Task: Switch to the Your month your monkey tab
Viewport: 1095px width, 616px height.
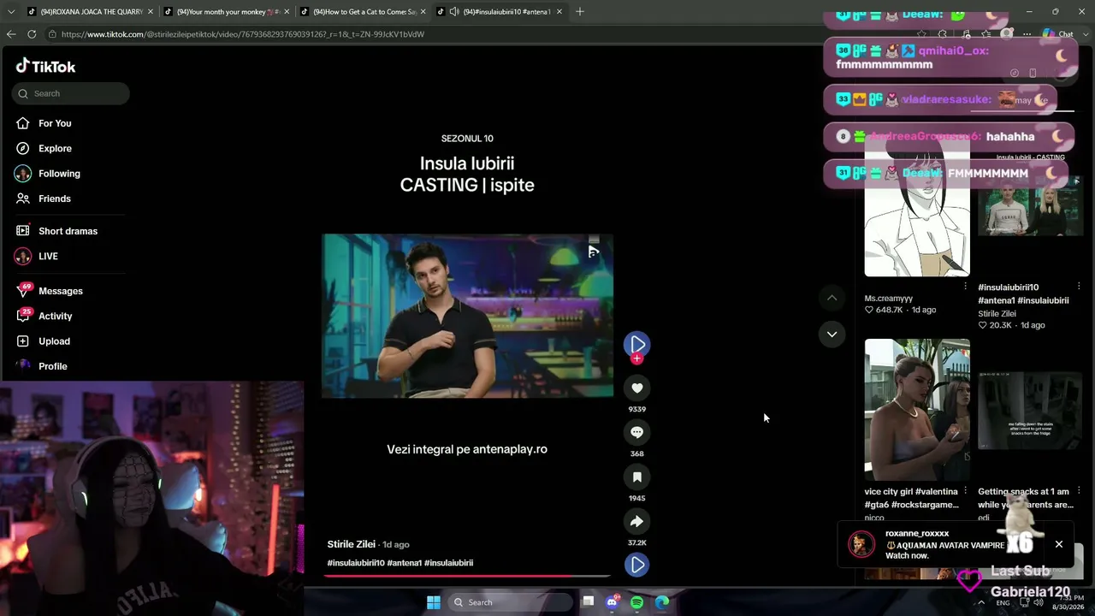Action: point(226,12)
